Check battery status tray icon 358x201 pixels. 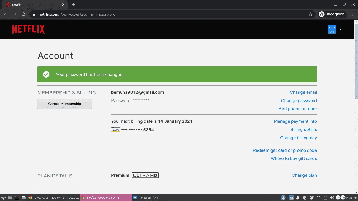[325, 198]
